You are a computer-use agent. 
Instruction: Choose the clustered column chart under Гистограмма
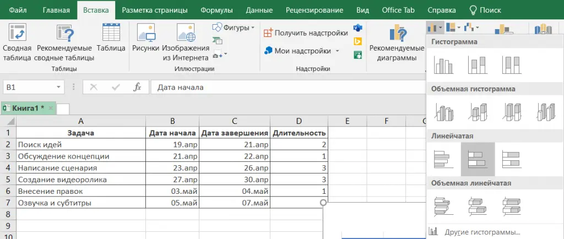[x=442, y=66]
